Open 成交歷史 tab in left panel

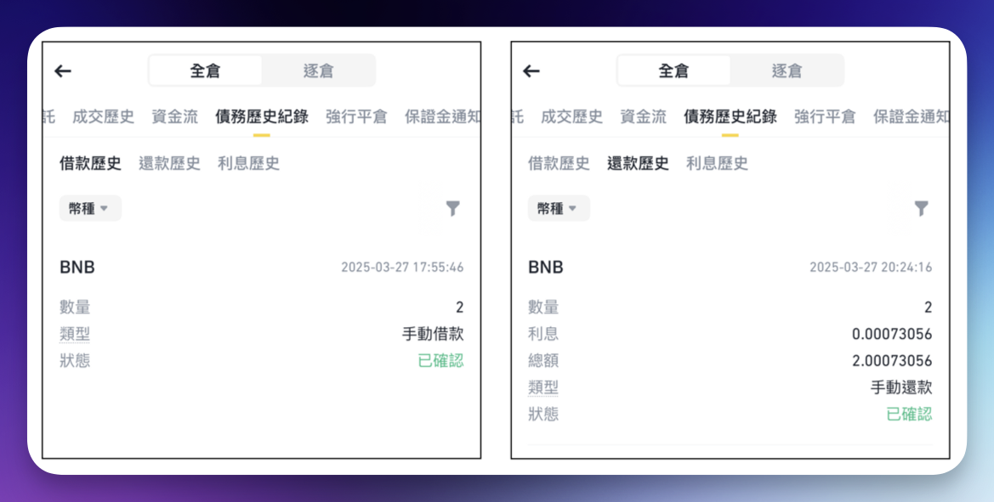click(104, 116)
